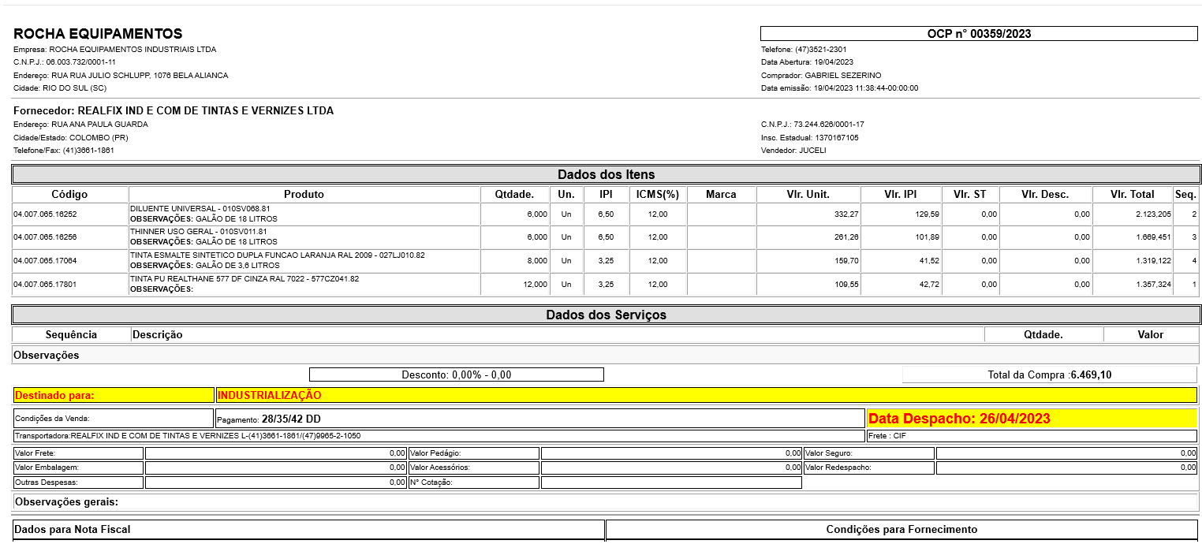The height and width of the screenshot is (544, 1202).
Task: Select the Dados dos Itens section header
Action: [606, 174]
